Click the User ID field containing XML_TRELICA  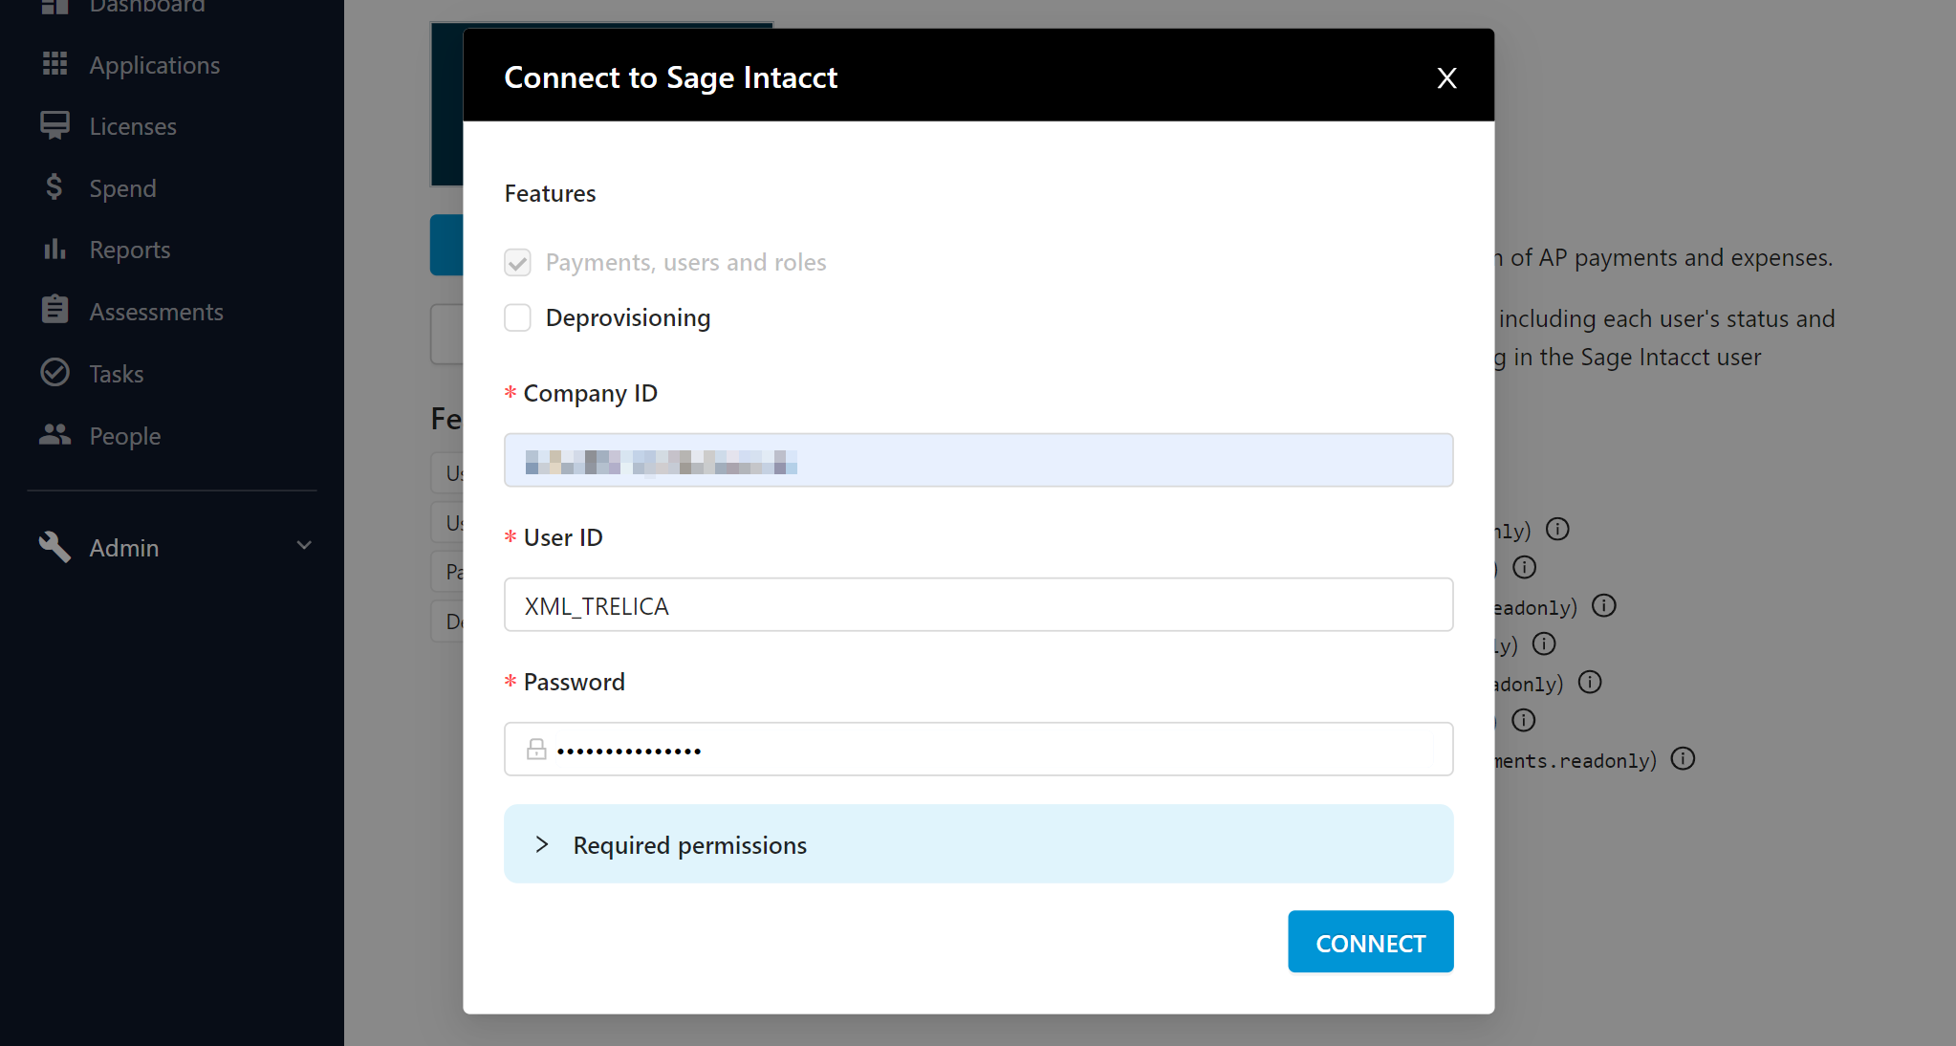(x=978, y=605)
